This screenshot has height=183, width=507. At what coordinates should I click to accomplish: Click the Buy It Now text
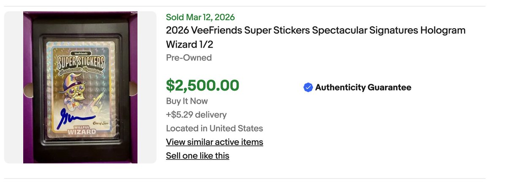tap(187, 101)
